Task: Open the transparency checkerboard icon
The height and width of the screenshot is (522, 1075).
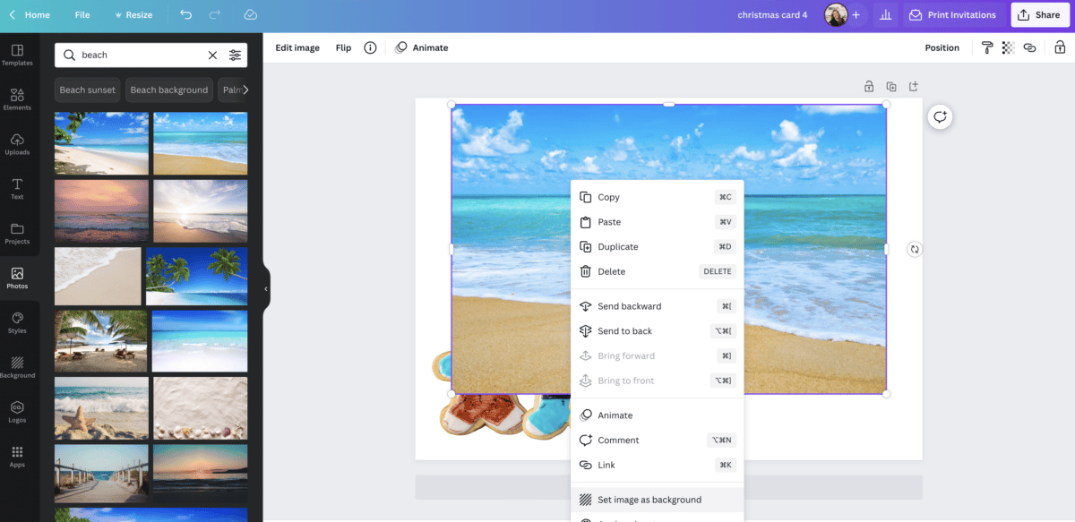Action: coord(1008,48)
